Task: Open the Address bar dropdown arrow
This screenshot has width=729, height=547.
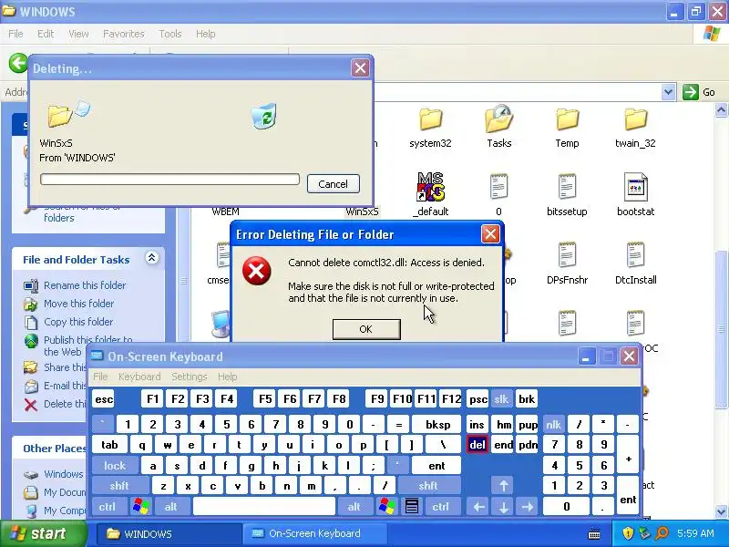Action: click(x=668, y=92)
